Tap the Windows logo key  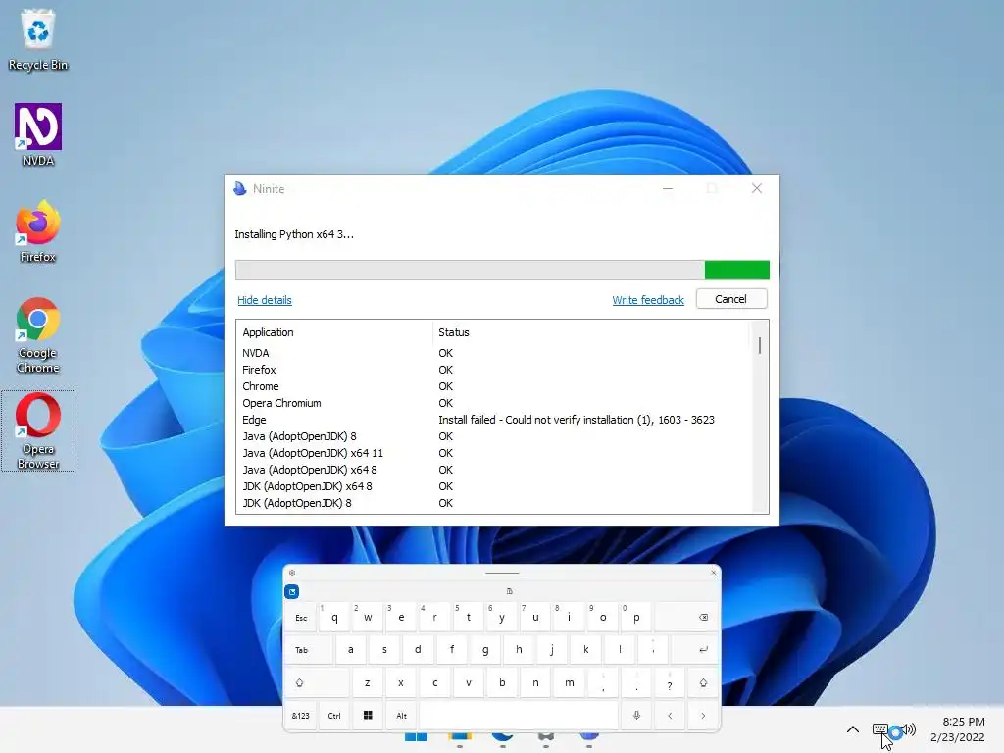pos(368,715)
